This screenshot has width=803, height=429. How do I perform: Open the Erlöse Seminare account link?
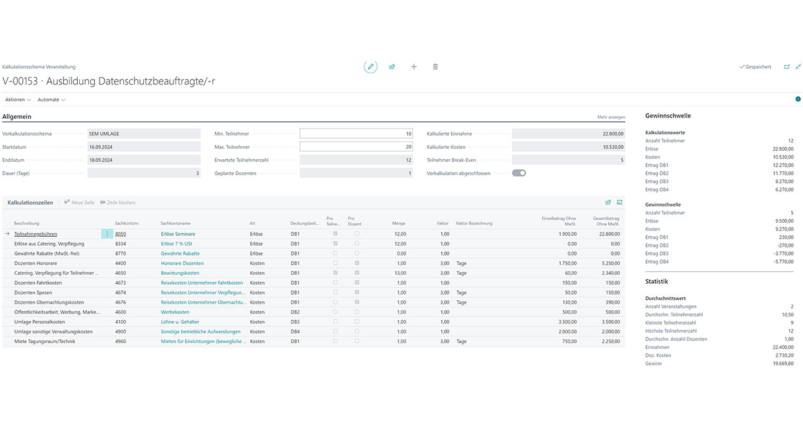coord(178,234)
